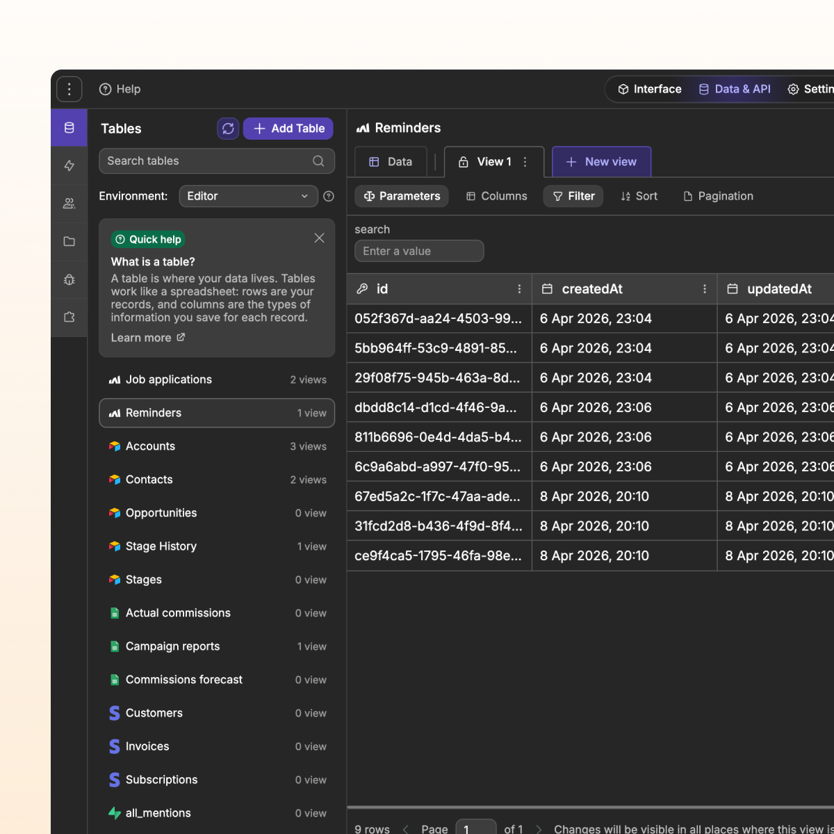The height and width of the screenshot is (834, 834).
Task: Click the Add Table button
Action: [288, 129]
